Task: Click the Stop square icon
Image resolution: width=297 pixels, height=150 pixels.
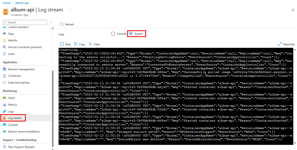Action: (x=62, y=44)
